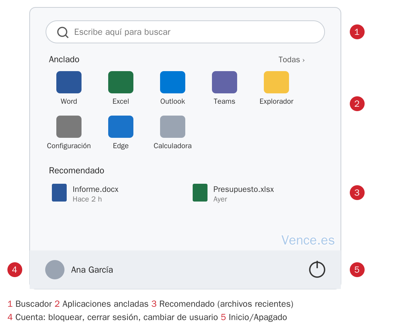The height and width of the screenshot is (326, 415).
Task: Click the magnifying glass search icon
Action: [x=63, y=32]
